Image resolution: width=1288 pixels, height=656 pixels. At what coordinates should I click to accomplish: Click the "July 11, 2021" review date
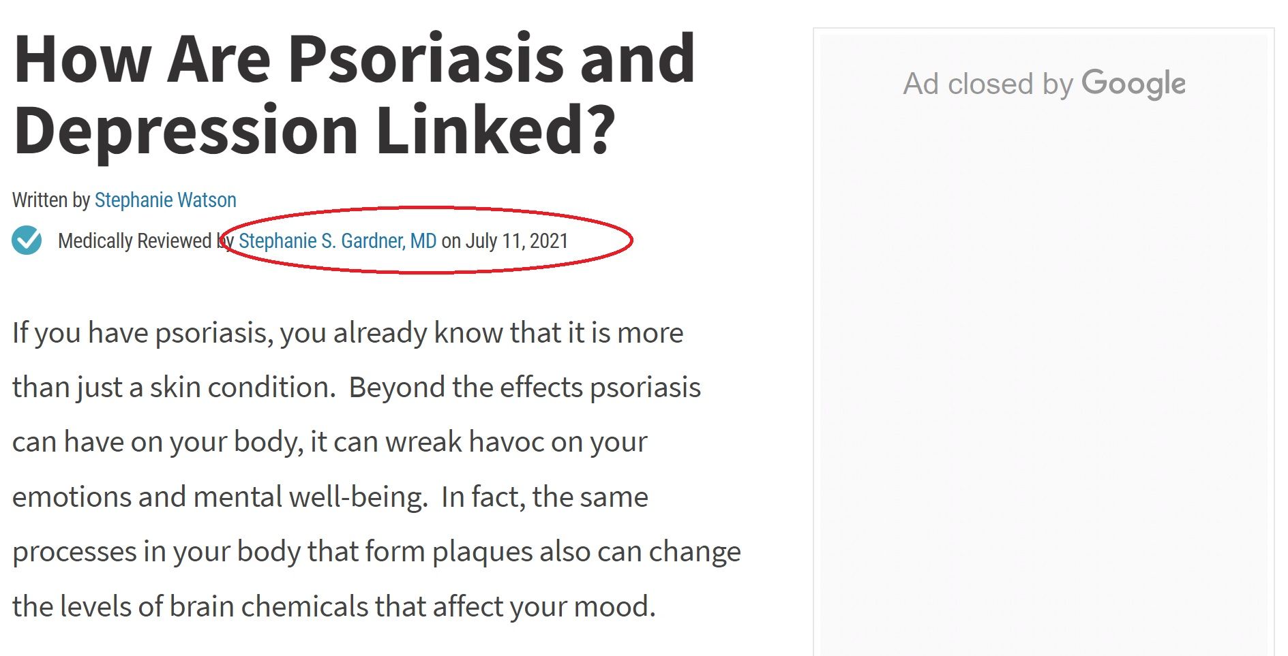pos(517,241)
